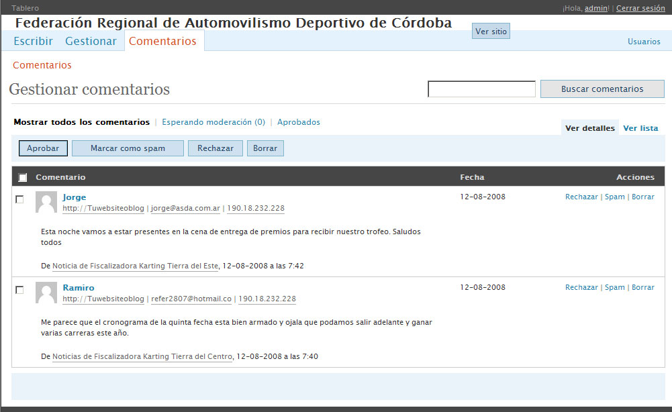
Task: Click the Acciones column header
Action: point(635,177)
